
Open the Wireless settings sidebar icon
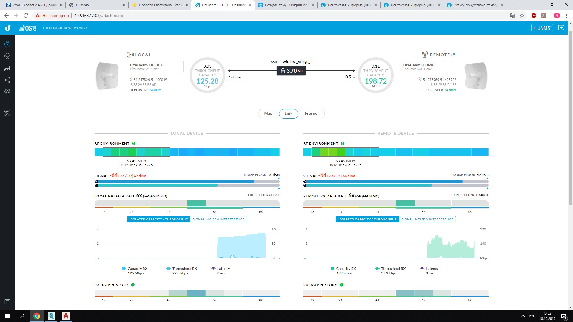(7, 56)
